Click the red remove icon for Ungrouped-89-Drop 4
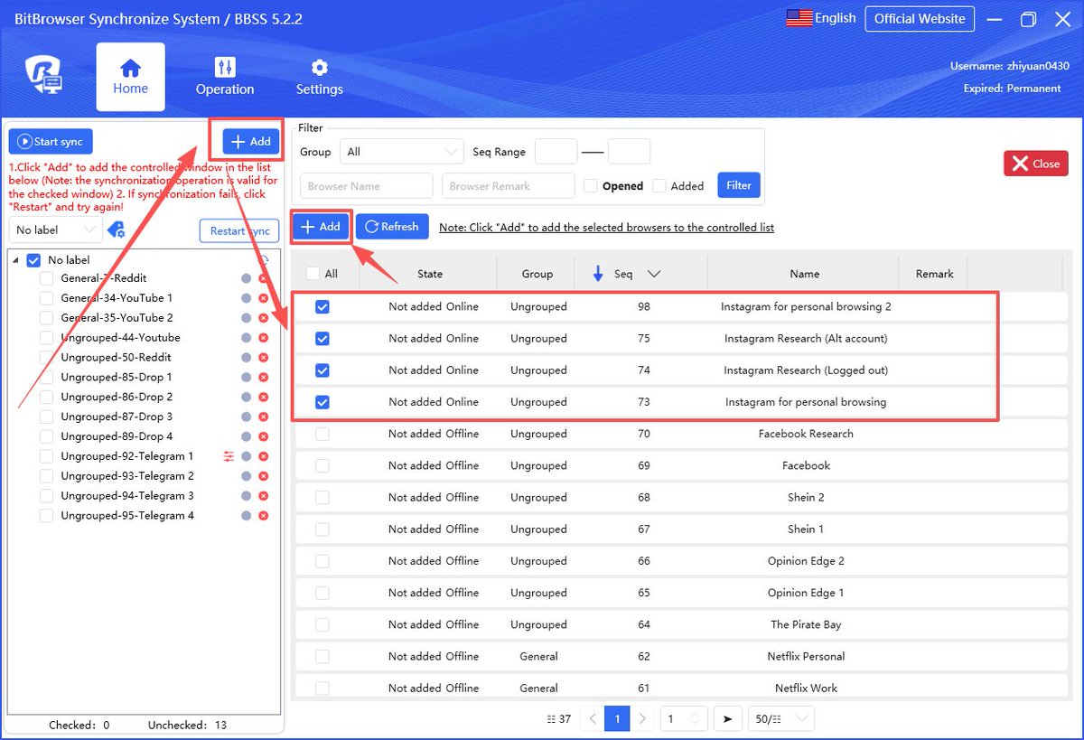1084x740 pixels. (x=264, y=436)
